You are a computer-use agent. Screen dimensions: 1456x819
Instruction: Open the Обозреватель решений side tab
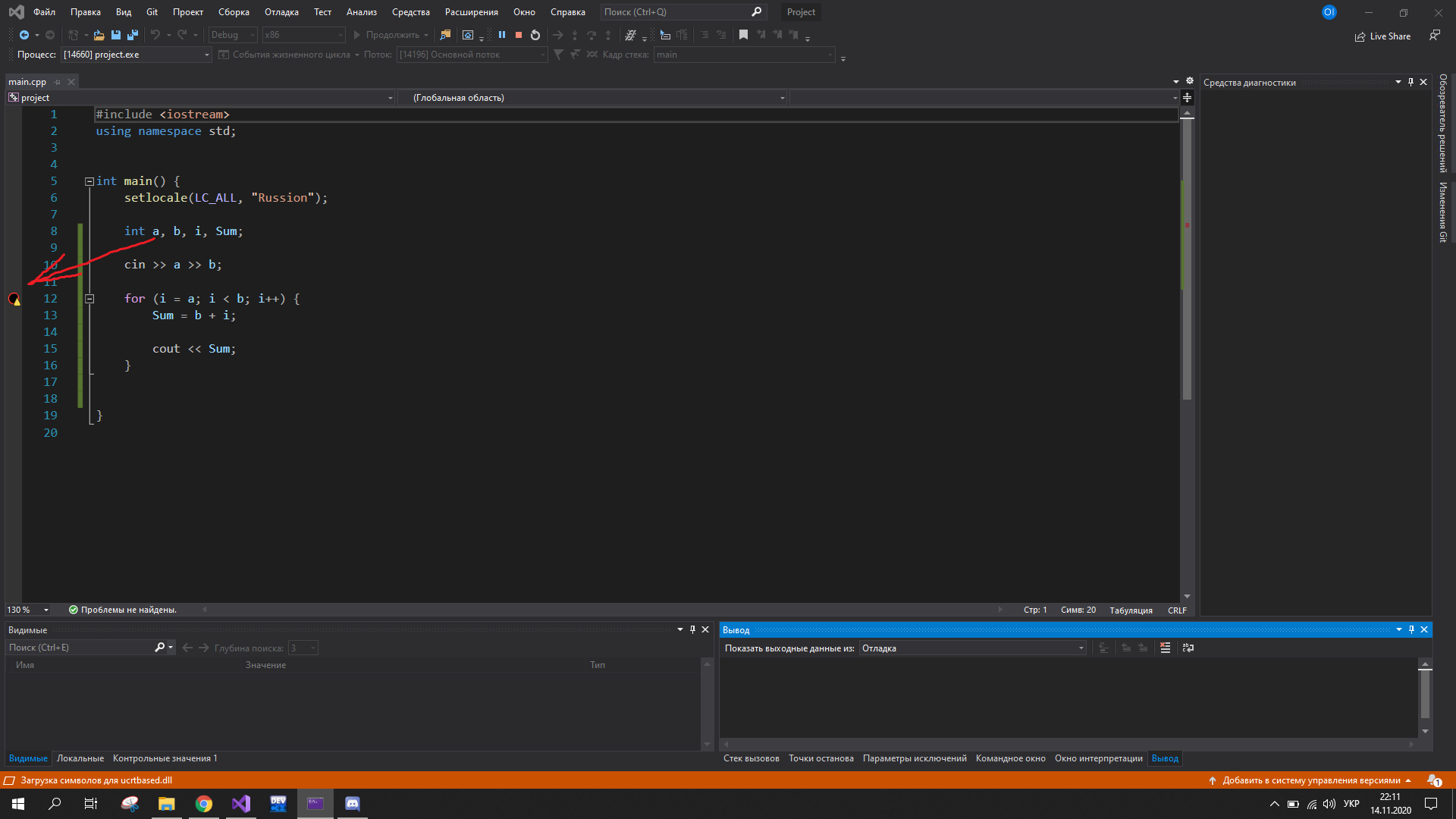pos(1443,124)
